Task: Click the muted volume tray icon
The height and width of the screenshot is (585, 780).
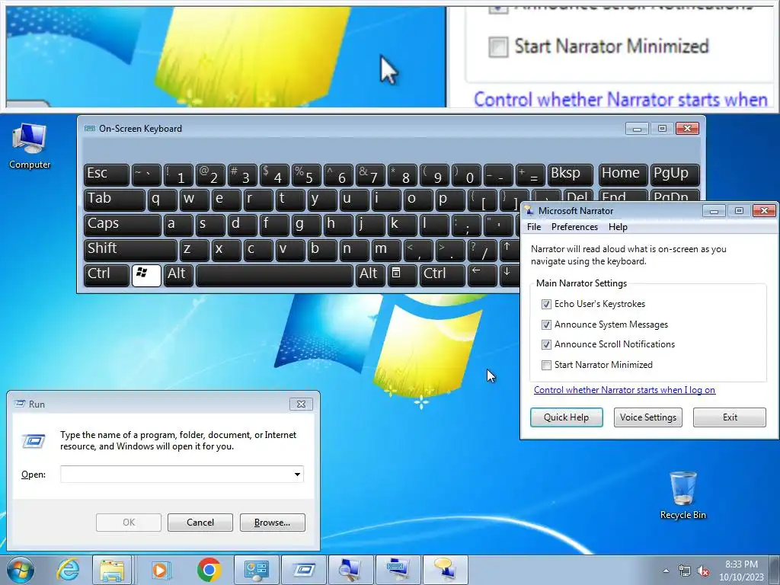Action: (703, 571)
